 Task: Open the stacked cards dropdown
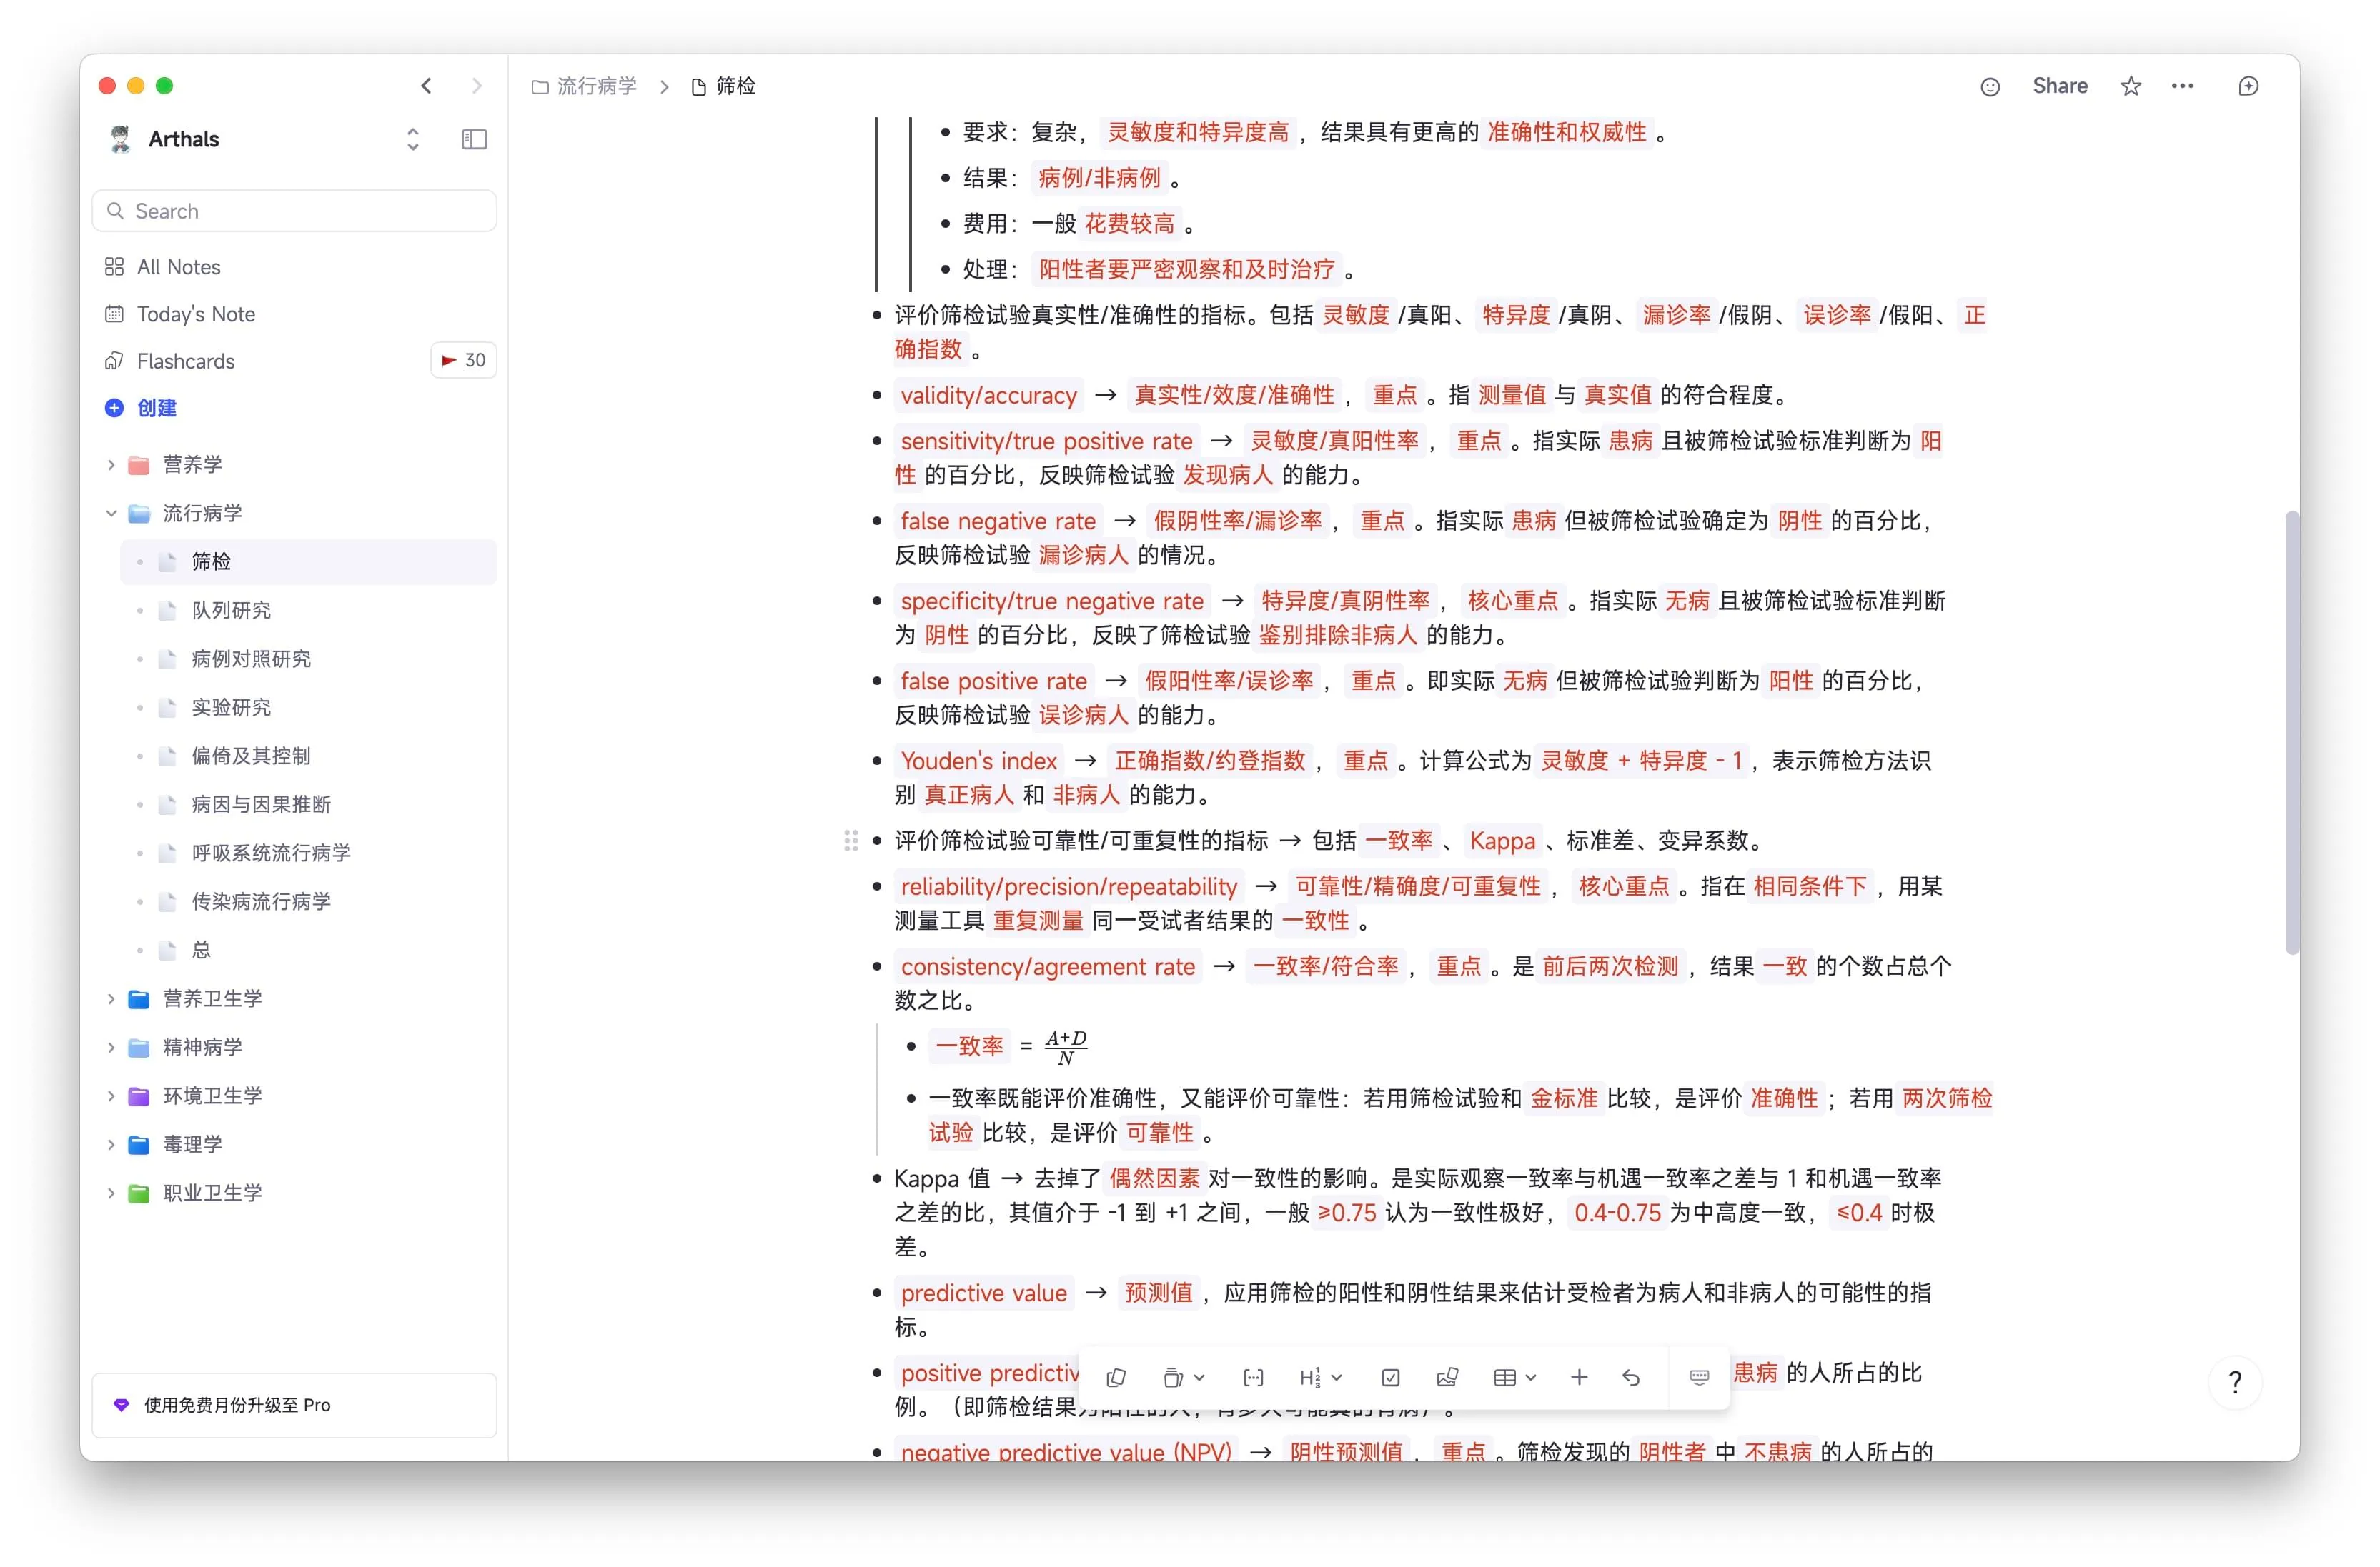pos(1184,1377)
